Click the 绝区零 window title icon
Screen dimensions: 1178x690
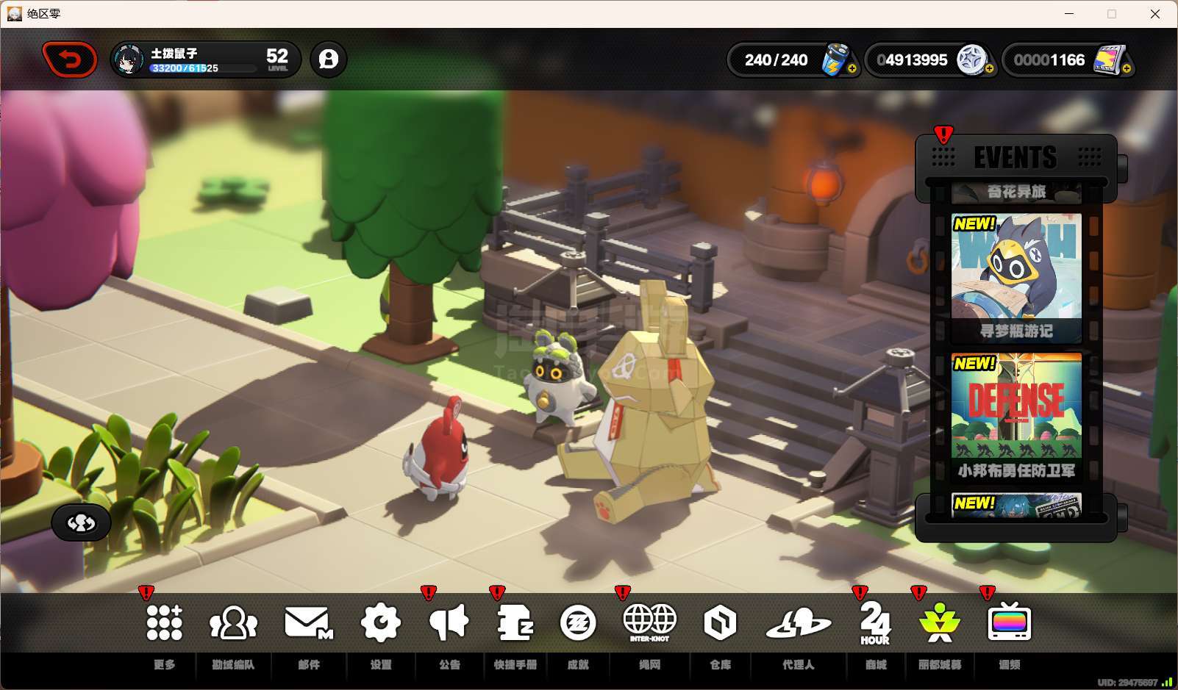pyautogui.click(x=14, y=13)
